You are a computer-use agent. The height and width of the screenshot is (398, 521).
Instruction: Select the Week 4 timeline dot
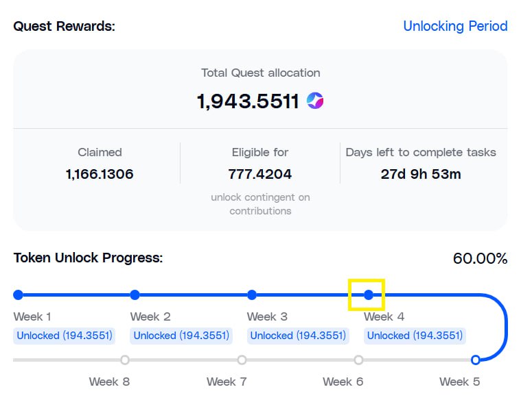click(x=369, y=295)
